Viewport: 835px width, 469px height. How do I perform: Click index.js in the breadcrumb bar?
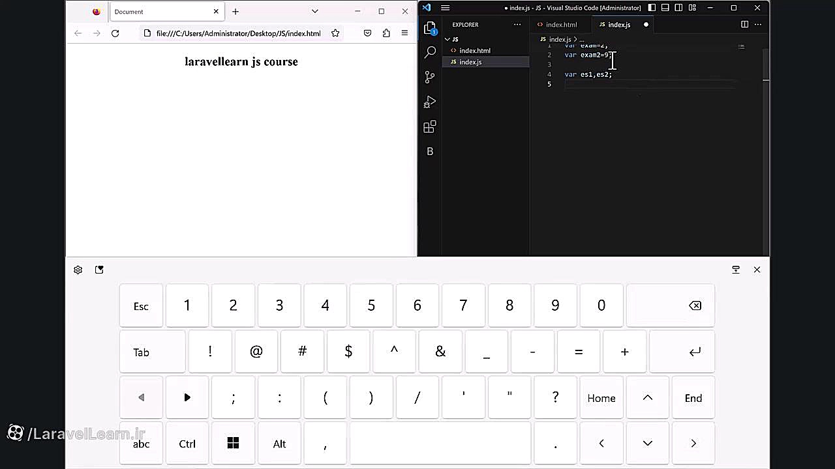(560, 39)
